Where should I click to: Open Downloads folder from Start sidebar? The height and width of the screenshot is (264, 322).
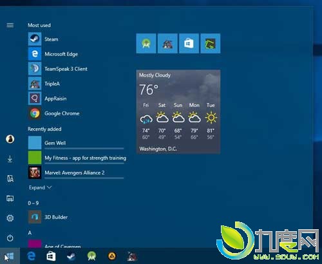(x=10, y=159)
